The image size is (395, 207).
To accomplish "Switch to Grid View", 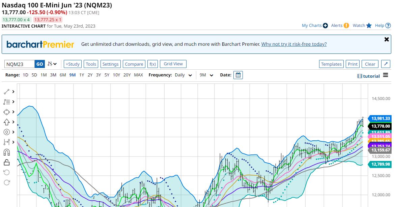I will click(173, 64).
